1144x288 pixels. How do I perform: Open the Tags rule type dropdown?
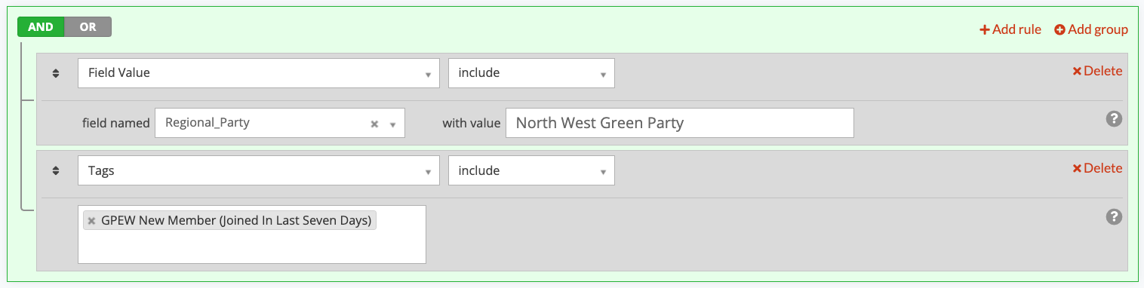coord(259,170)
